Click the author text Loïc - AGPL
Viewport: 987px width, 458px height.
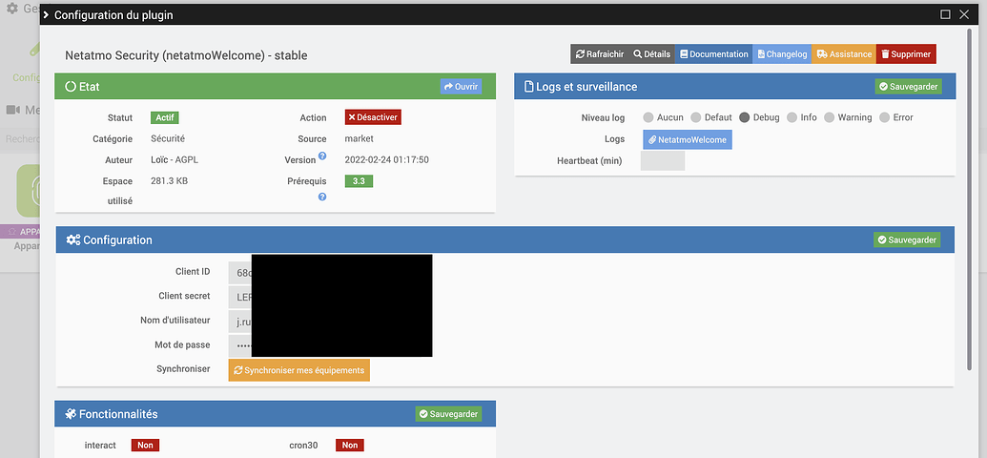(175, 160)
